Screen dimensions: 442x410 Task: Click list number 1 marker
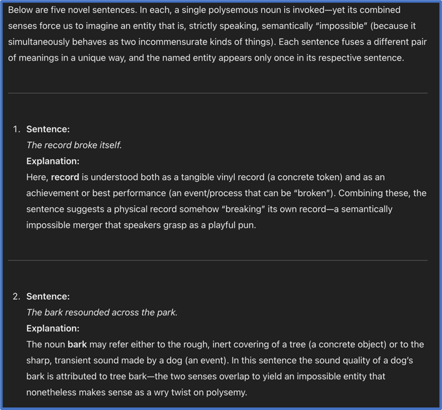(16, 129)
